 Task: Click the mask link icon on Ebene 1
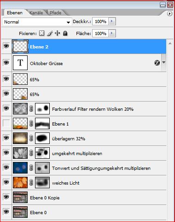pyautogui.click(x=31, y=123)
